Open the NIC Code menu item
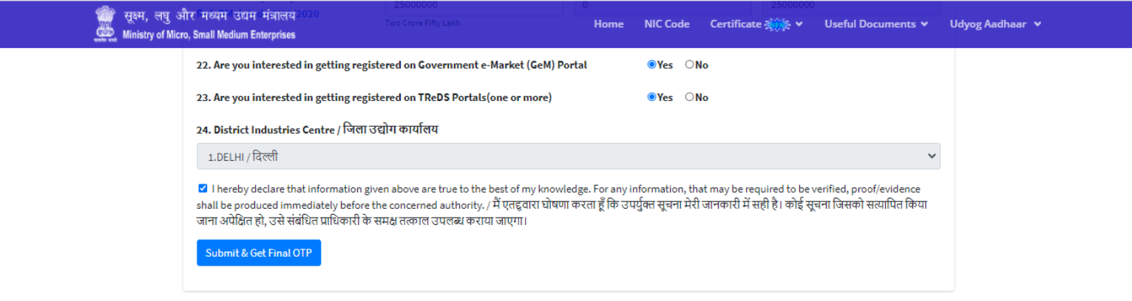 coord(667,24)
